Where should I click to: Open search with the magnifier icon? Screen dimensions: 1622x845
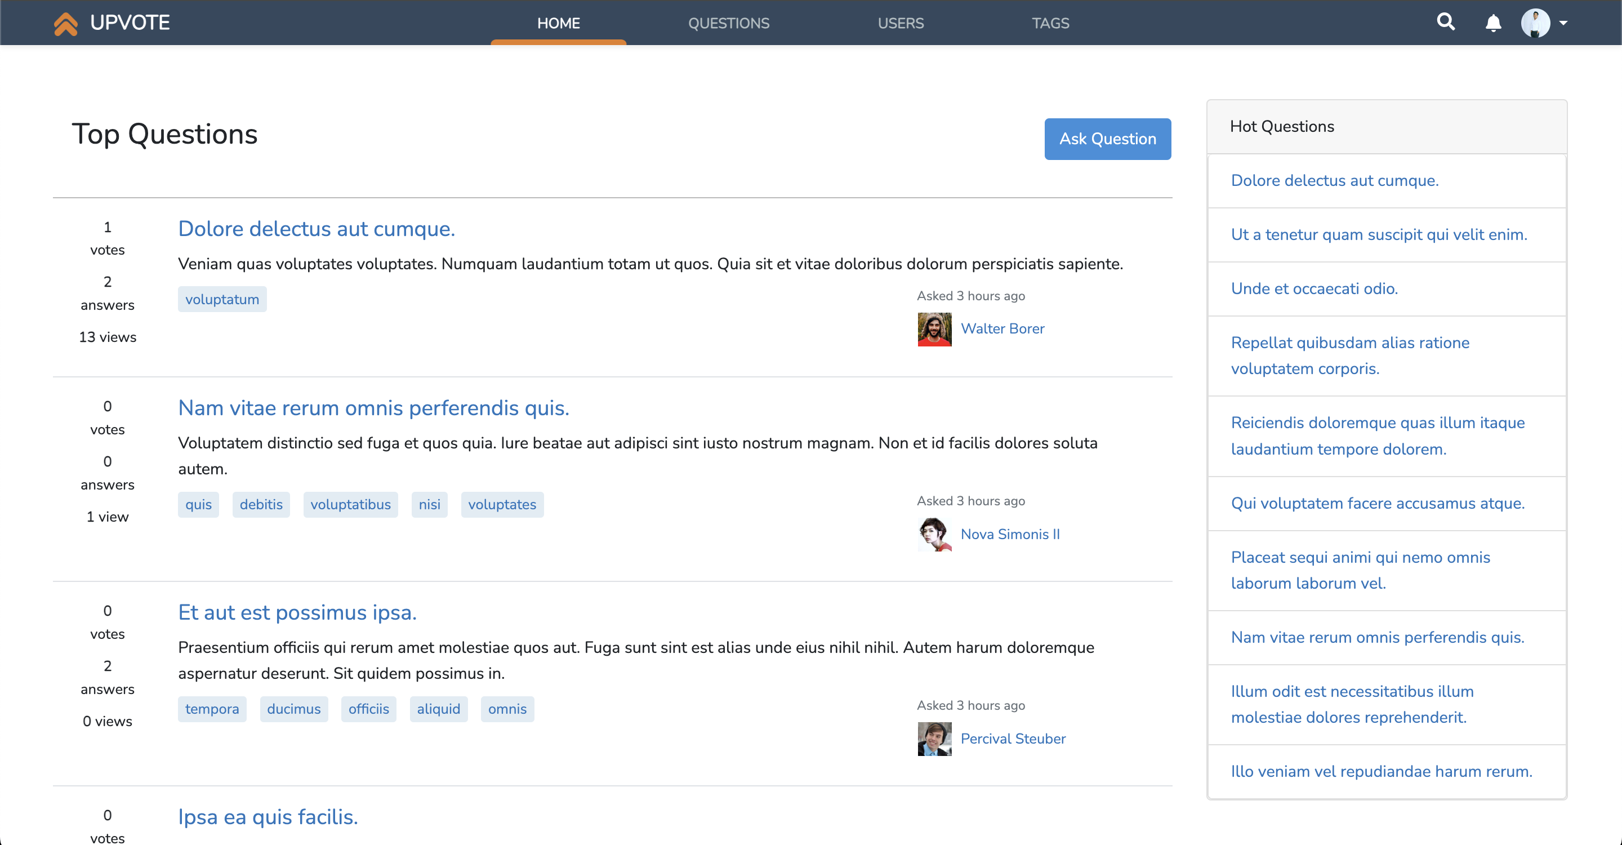1446,23
